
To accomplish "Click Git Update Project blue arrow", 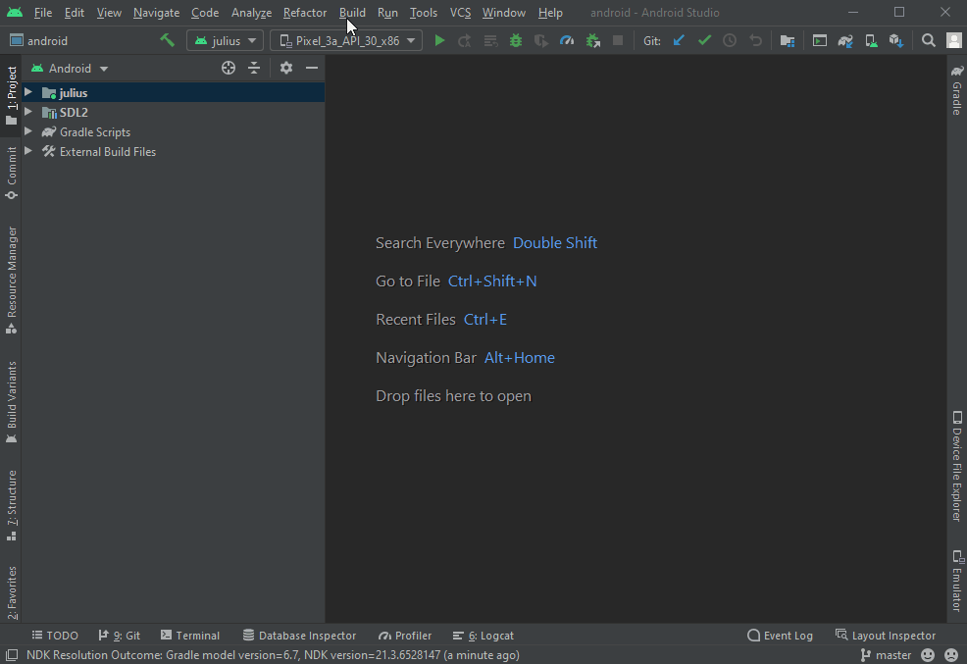I will [679, 40].
